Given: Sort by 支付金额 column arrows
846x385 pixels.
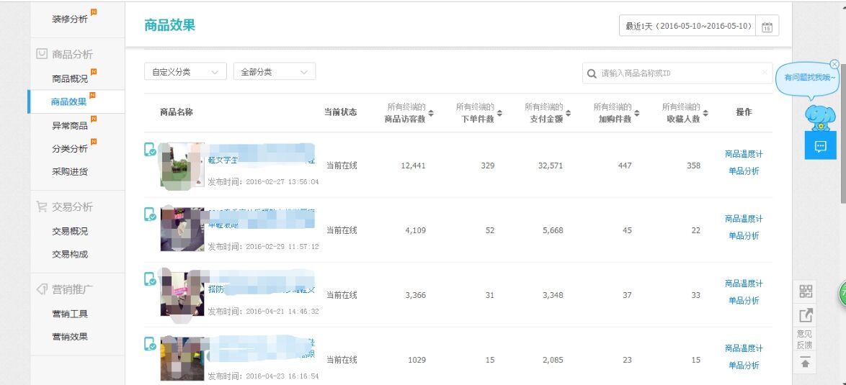Looking at the screenshot, I should pos(568,113).
